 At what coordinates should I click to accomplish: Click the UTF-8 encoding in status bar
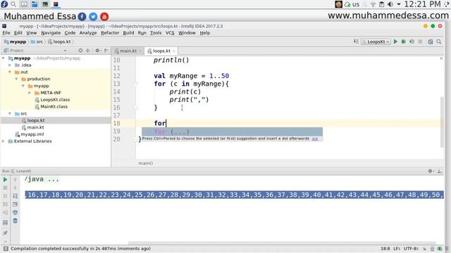pos(411,248)
